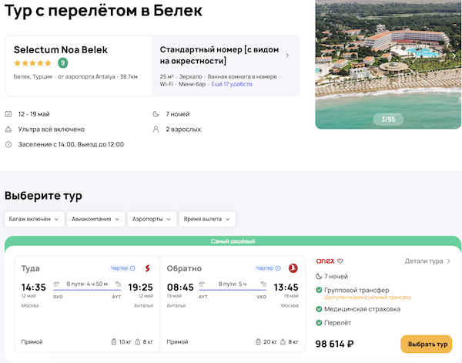Click the outbound charter info icon

pos(132,268)
